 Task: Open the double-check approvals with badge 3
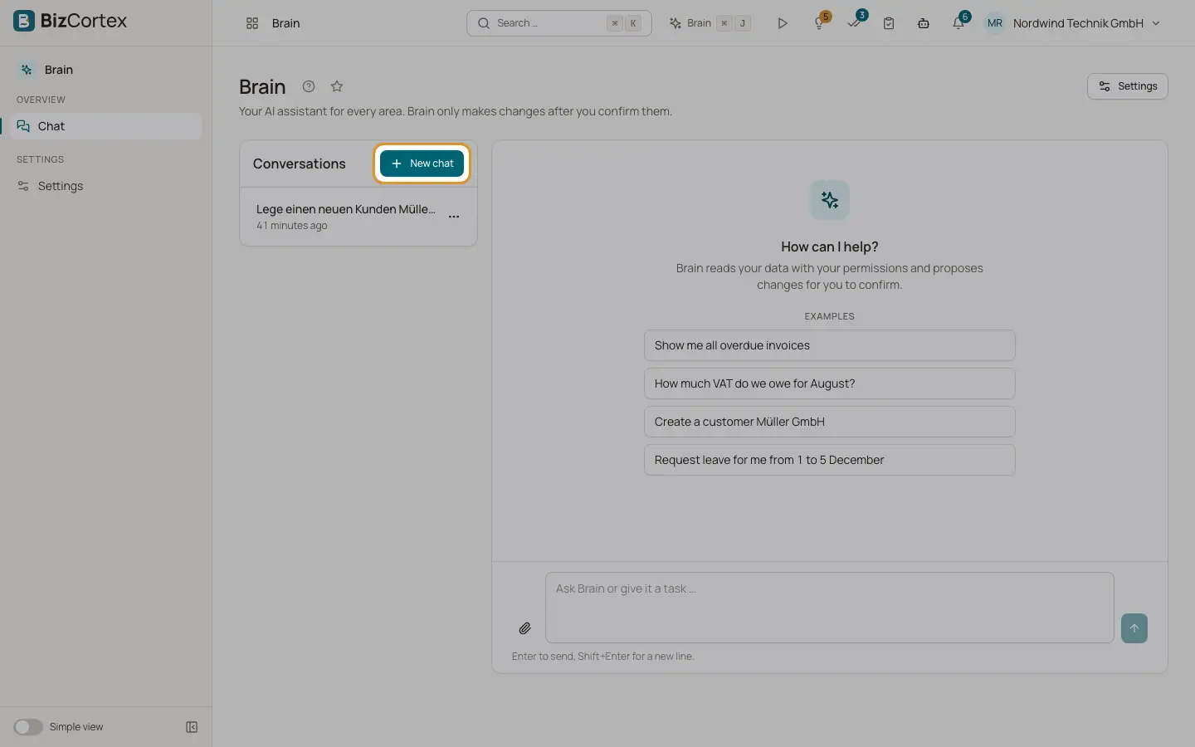855,22
